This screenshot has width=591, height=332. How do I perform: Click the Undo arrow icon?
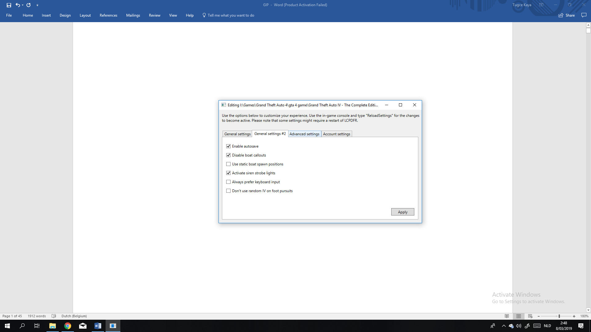tap(18, 5)
